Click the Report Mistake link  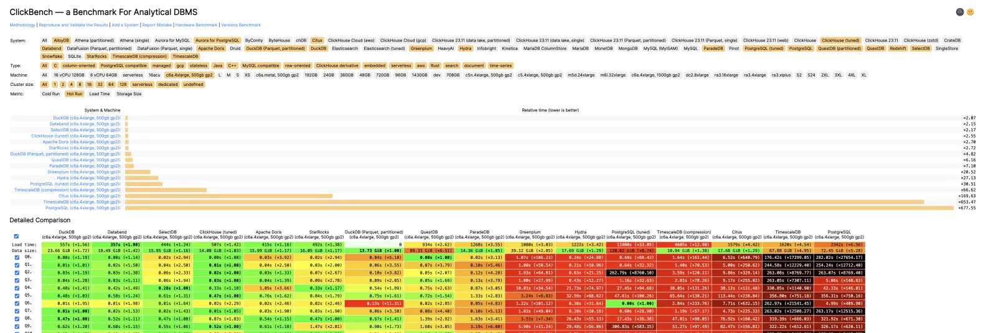(157, 25)
